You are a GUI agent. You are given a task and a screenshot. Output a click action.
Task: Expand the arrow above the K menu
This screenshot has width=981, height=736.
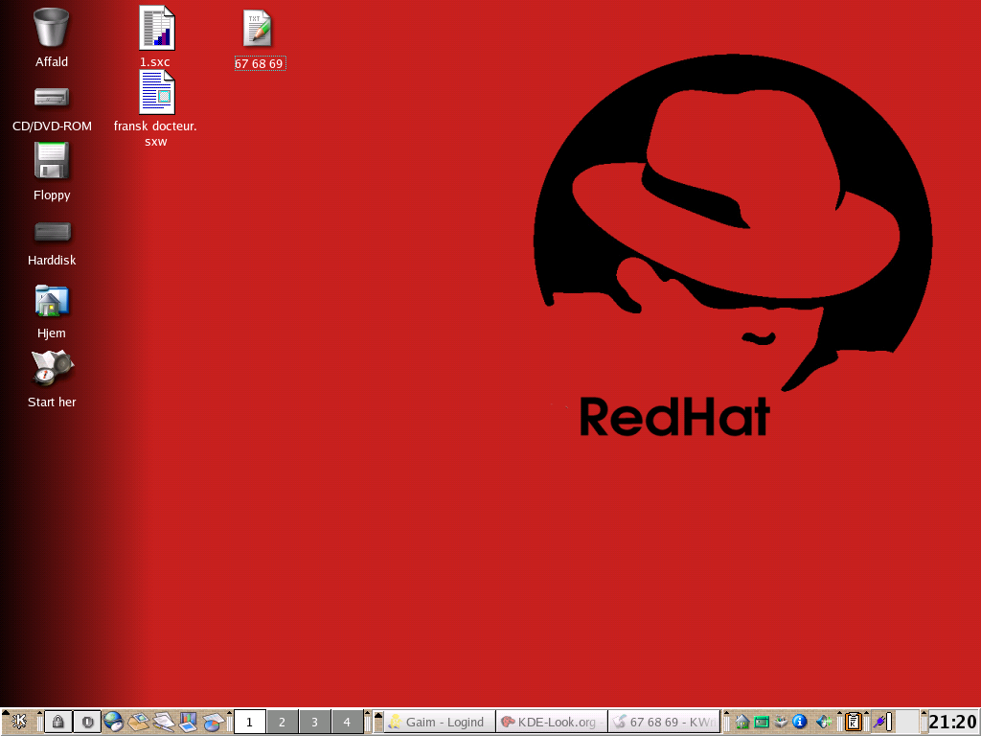coord(6,713)
